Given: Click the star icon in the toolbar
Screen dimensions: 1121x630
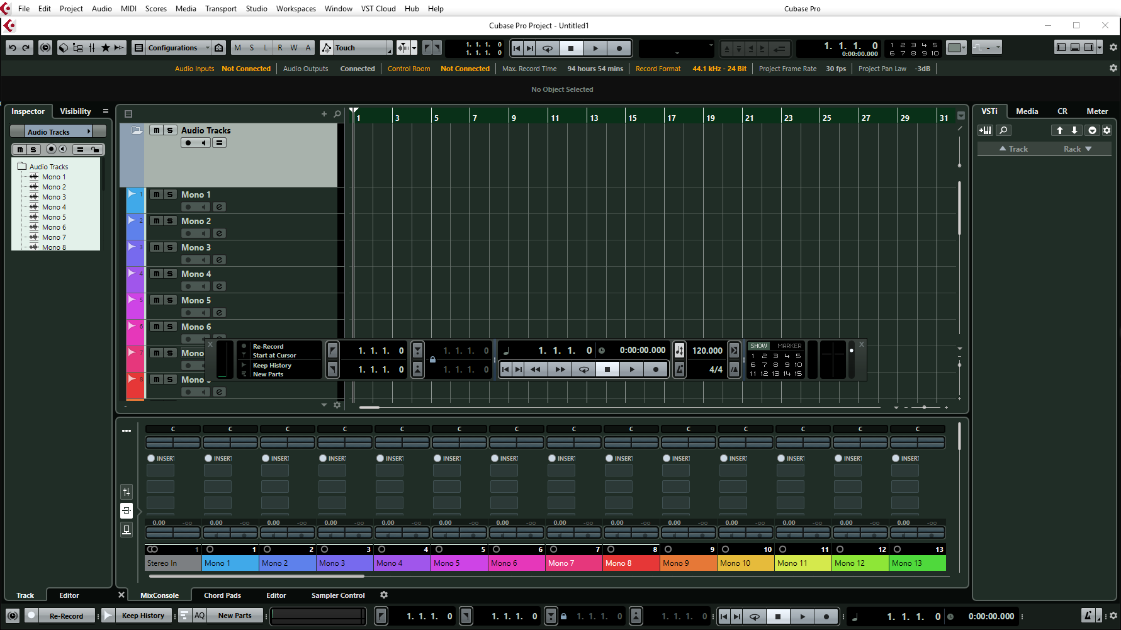Looking at the screenshot, I should click(106, 48).
